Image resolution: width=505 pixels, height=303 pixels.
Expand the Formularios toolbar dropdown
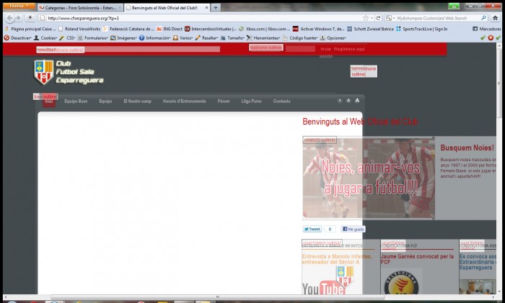pos(95,37)
